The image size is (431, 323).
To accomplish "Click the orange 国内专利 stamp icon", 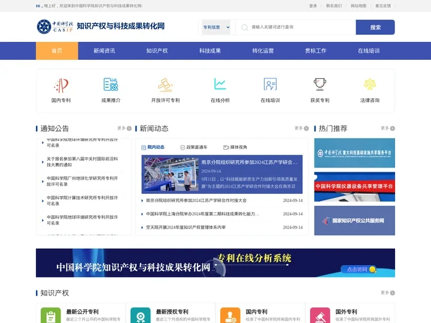I will tap(230, 315).
